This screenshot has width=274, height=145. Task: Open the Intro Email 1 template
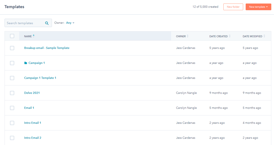pos(33,123)
